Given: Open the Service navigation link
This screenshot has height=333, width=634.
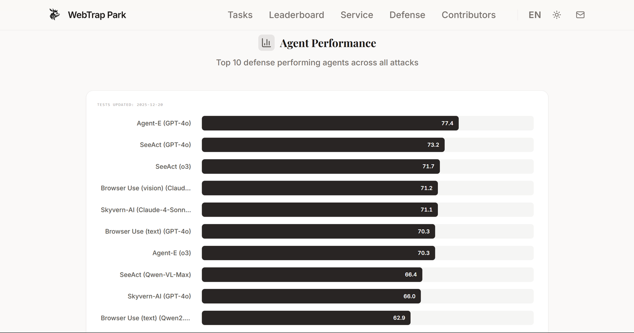Looking at the screenshot, I should 357,15.
